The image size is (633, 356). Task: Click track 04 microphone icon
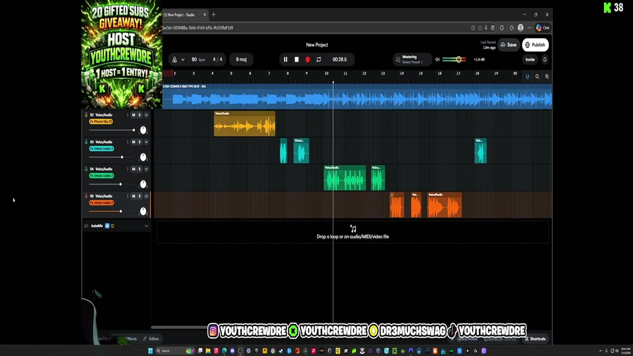click(86, 169)
